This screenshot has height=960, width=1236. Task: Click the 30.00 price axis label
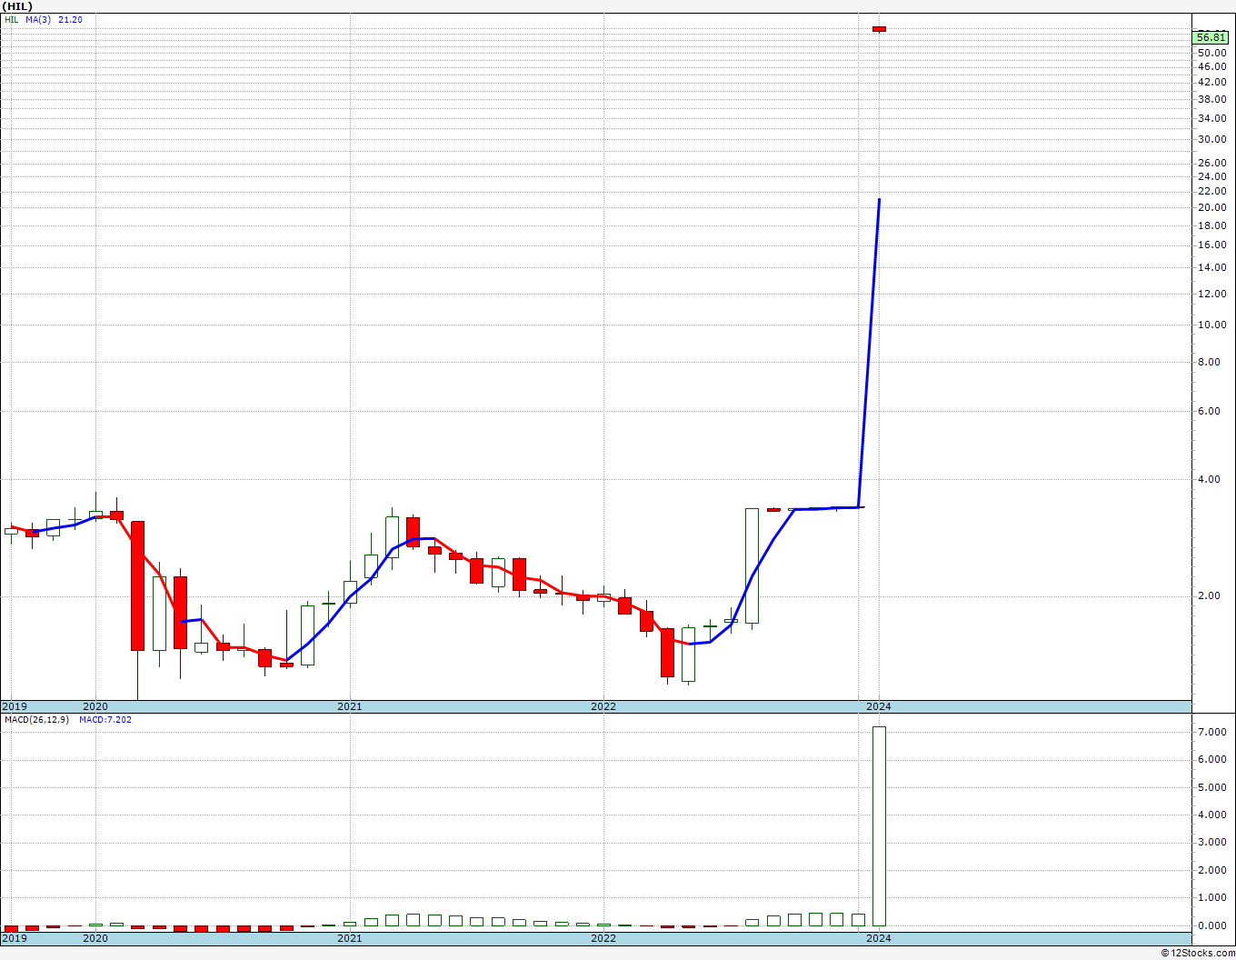click(x=1211, y=140)
